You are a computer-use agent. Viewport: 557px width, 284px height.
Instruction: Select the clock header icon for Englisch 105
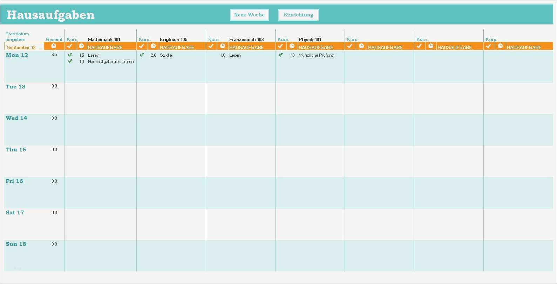153,46
